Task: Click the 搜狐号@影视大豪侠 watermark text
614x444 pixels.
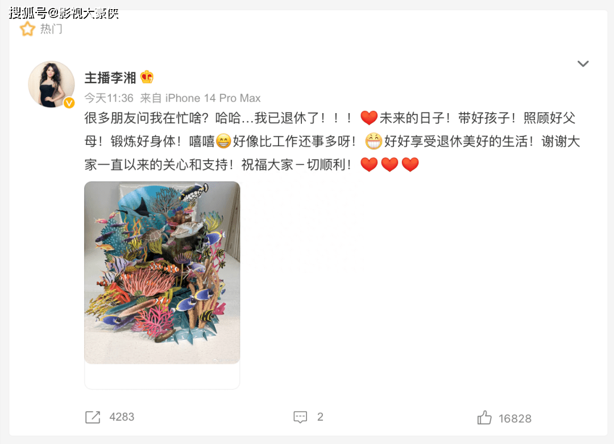Action: click(x=64, y=13)
